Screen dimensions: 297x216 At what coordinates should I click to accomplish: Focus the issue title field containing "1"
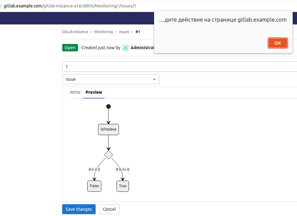coord(179,67)
